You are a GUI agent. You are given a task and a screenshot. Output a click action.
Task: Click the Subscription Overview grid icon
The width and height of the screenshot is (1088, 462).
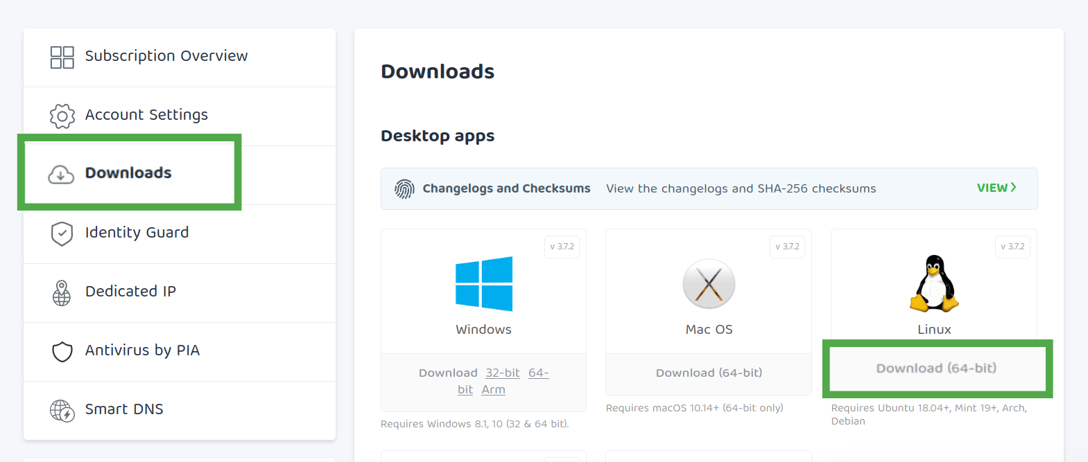(62, 57)
